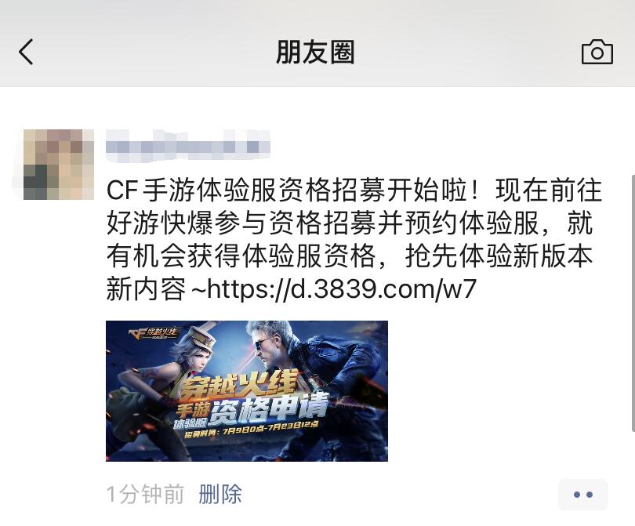Click the 招募时间 date line in banner
This screenshot has width=635, height=526.
tap(251, 430)
